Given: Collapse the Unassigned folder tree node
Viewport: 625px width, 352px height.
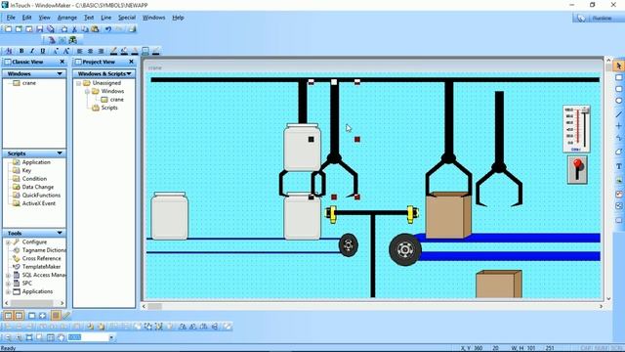Looking at the screenshot, I should click(78, 83).
